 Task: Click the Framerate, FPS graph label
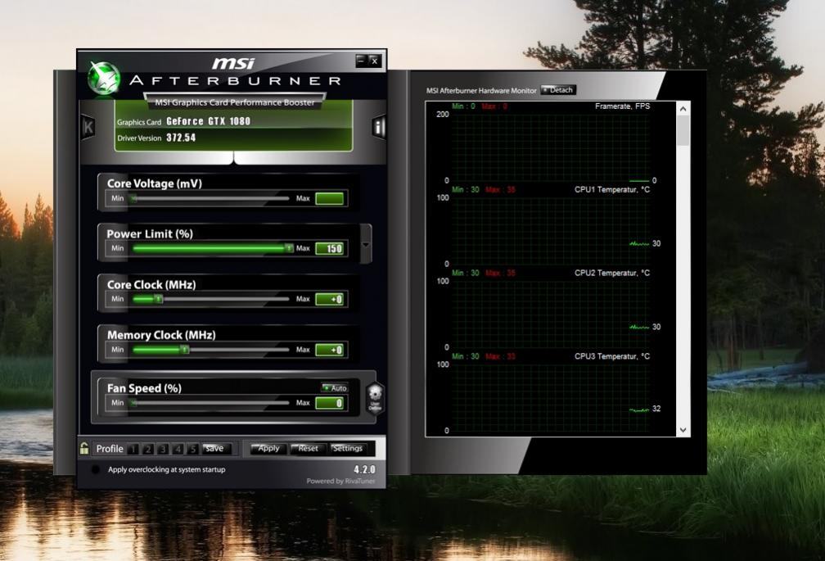(x=622, y=106)
